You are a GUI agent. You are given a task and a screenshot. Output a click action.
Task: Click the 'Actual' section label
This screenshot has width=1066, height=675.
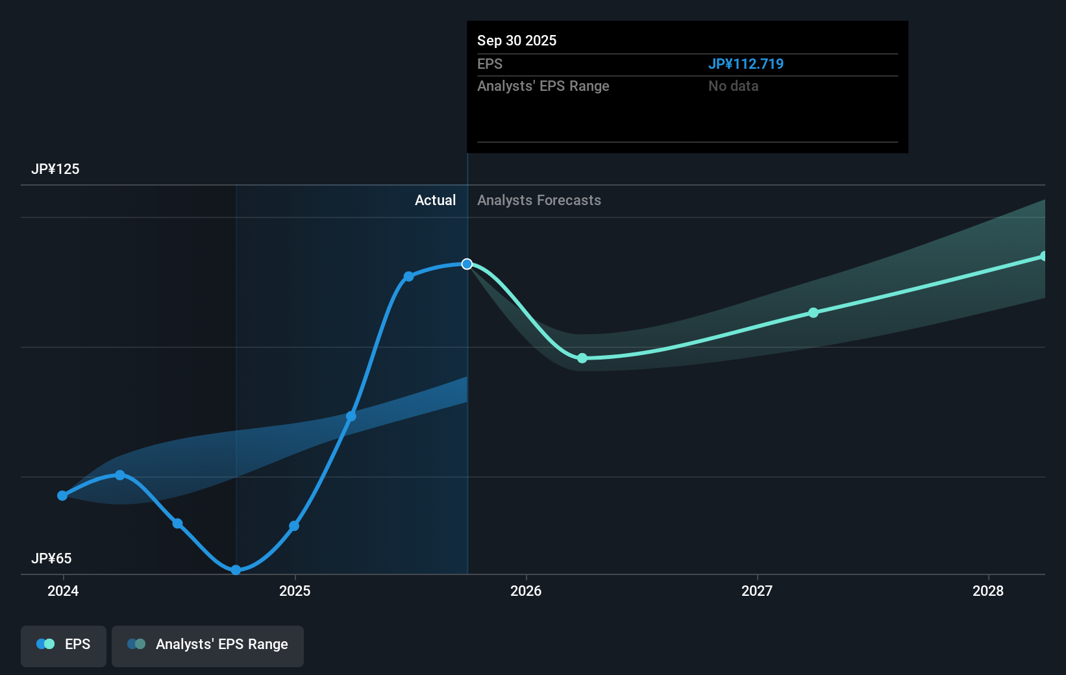click(436, 200)
